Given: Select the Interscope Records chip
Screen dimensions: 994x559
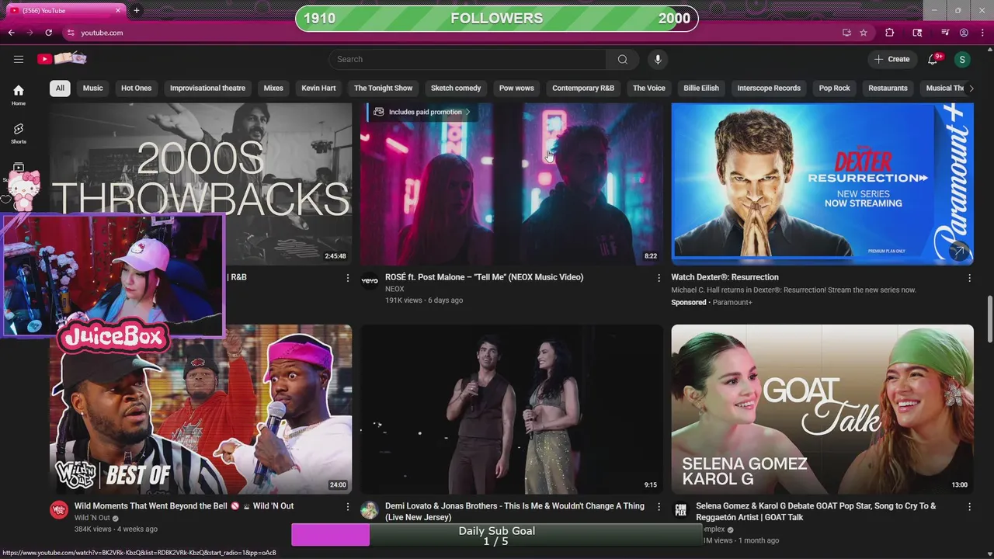Looking at the screenshot, I should [x=769, y=88].
